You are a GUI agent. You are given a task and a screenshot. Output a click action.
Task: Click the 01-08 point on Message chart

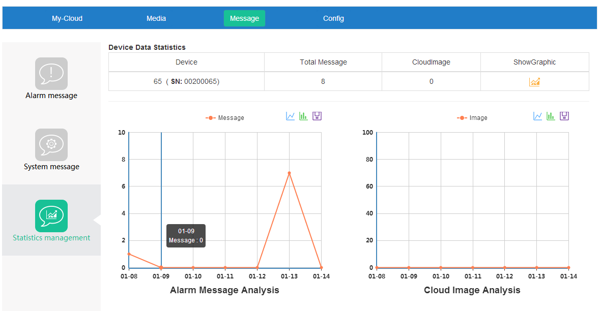[x=129, y=254]
